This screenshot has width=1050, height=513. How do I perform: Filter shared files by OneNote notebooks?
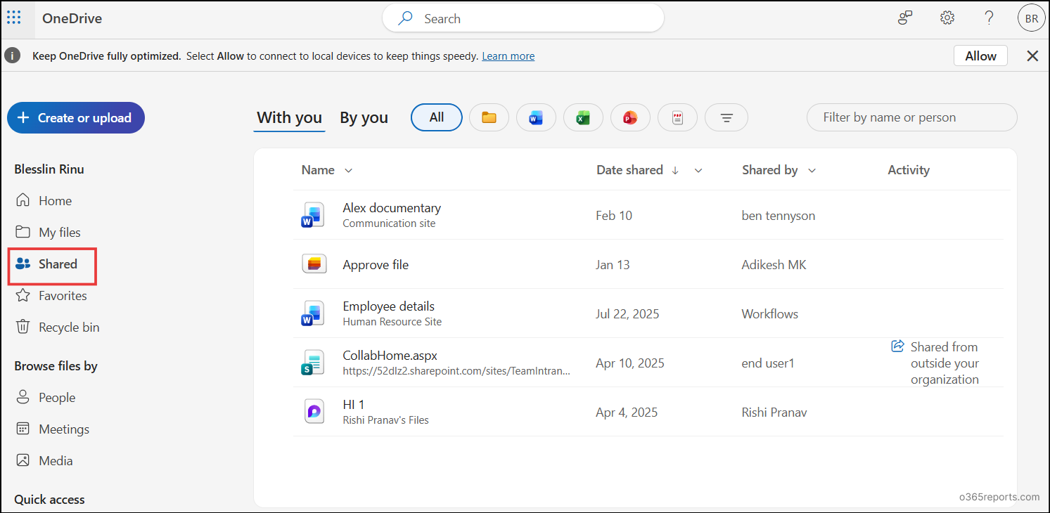pos(677,117)
